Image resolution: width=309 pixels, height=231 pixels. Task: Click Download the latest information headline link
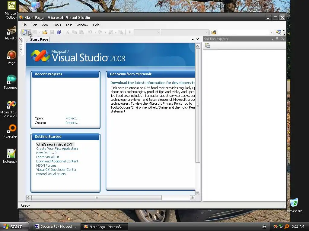coord(152,83)
